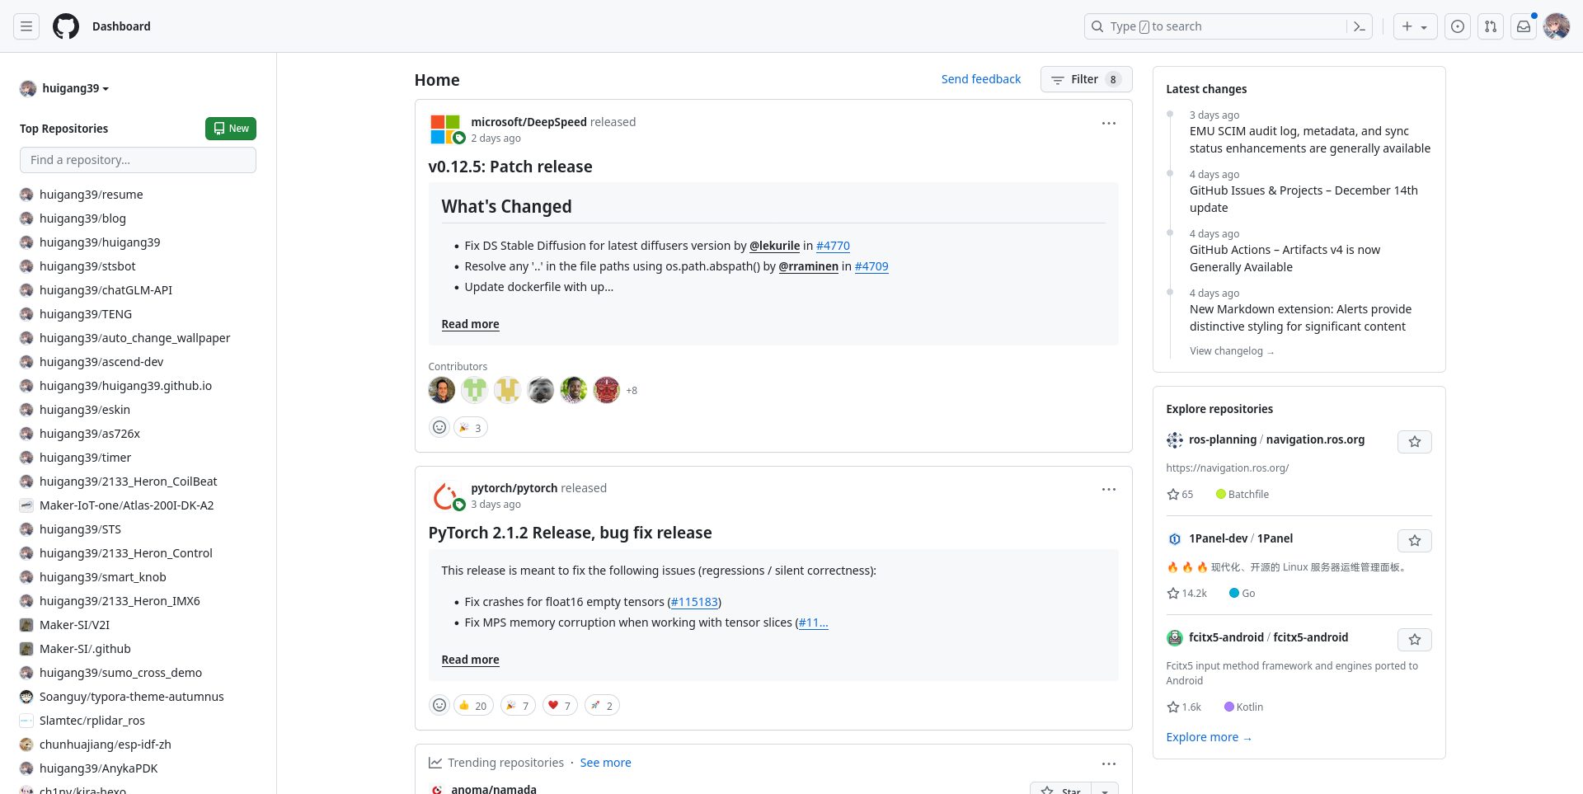Open huigang39/blog repository
Image resolution: width=1583 pixels, height=794 pixels.
tap(82, 218)
